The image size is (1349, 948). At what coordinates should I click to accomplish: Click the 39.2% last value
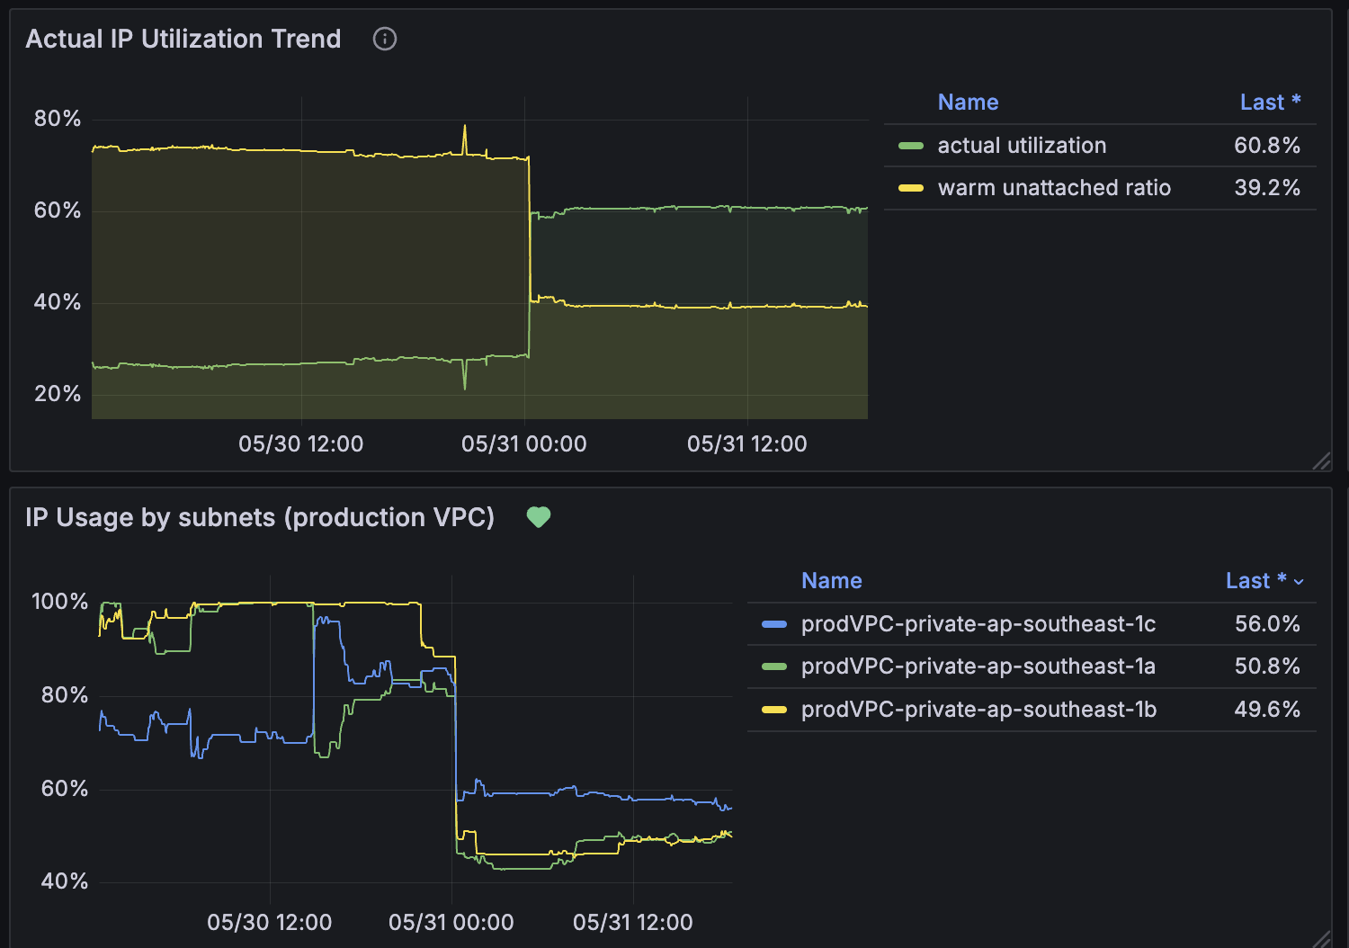1267,188
